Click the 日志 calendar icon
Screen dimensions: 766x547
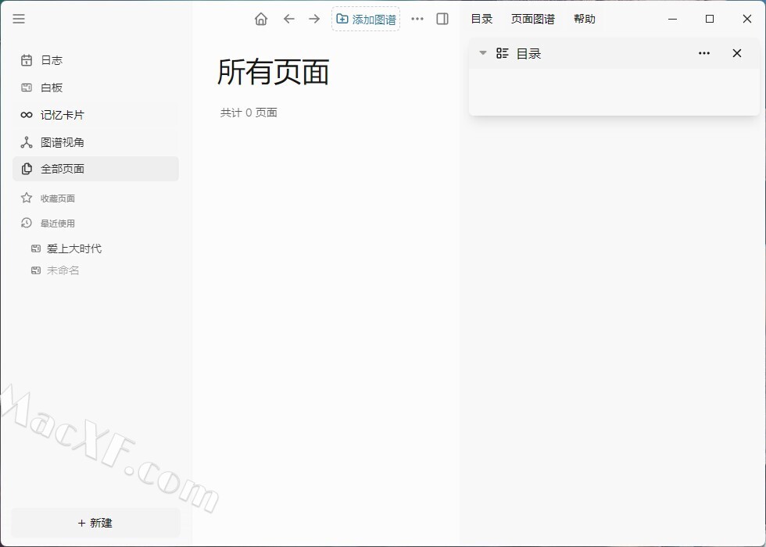tap(27, 60)
